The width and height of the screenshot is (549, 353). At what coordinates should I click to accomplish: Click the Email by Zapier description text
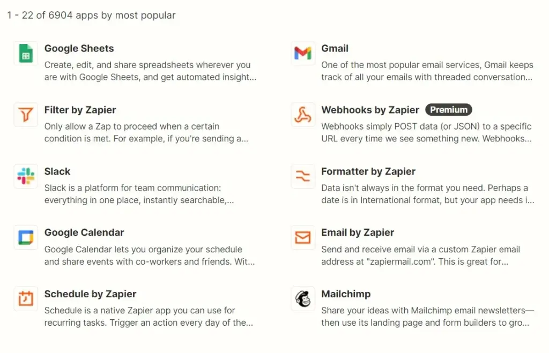coord(420,255)
